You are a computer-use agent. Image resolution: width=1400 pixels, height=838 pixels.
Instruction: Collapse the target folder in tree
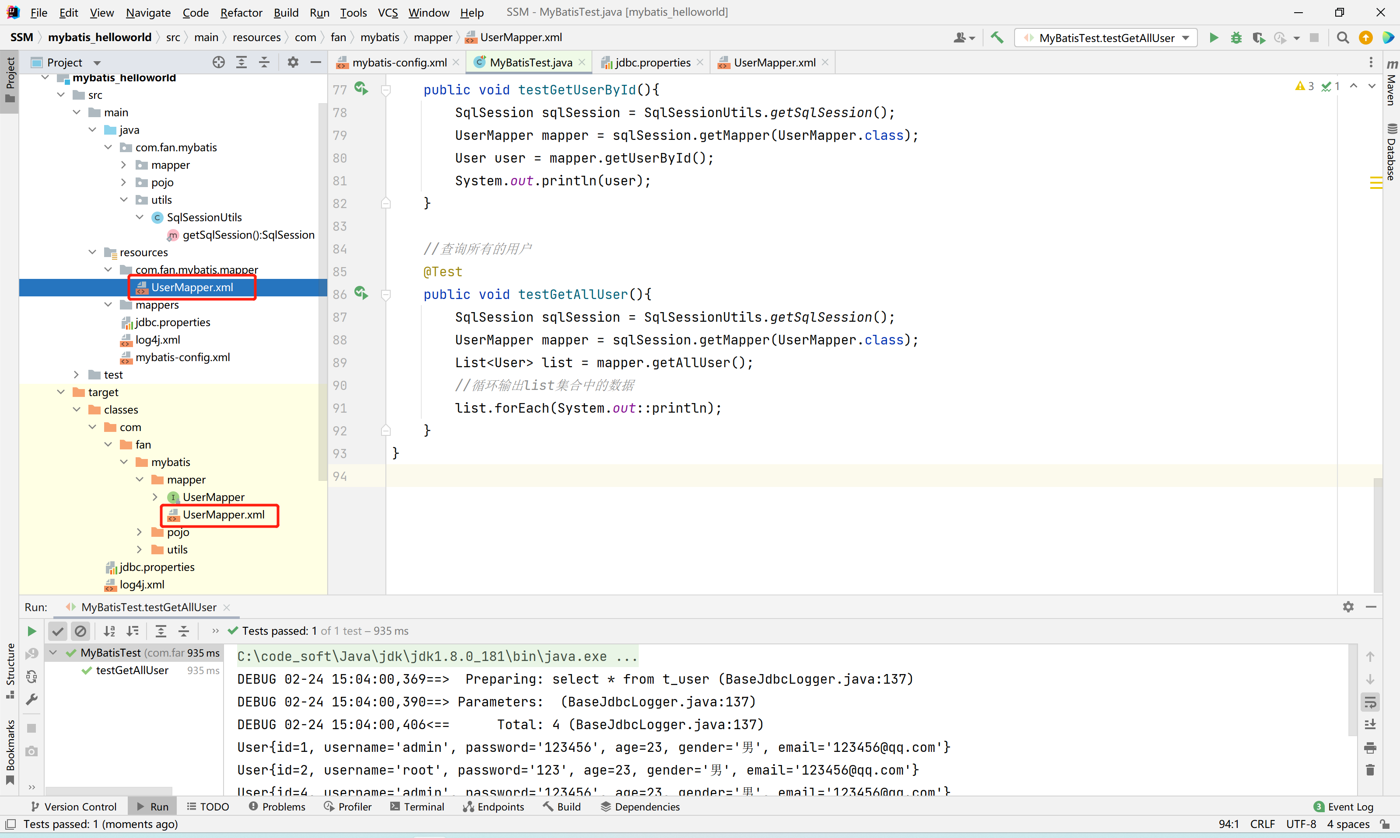[61, 392]
